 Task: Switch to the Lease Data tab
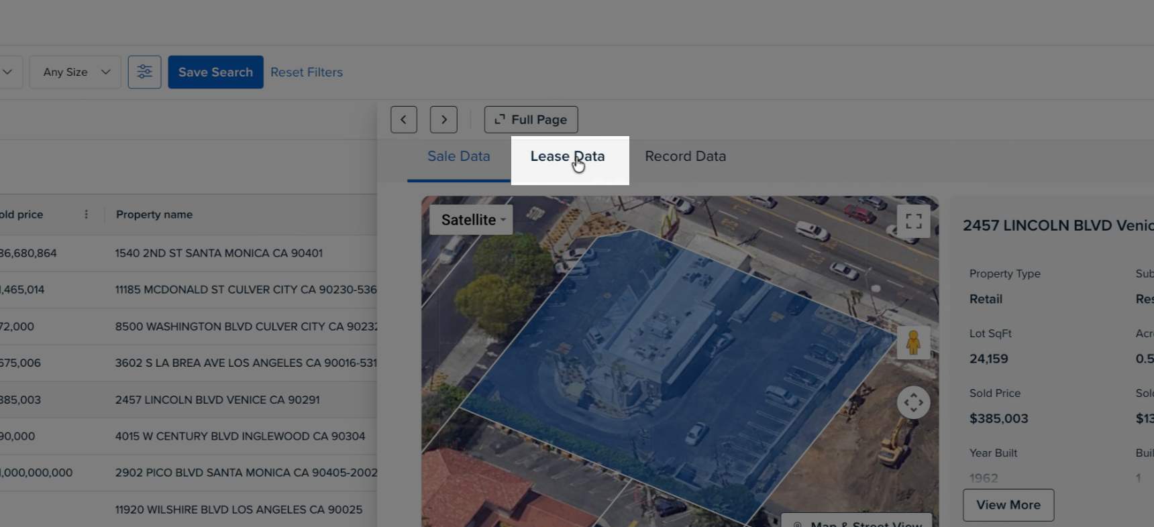click(x=568, y=156)
